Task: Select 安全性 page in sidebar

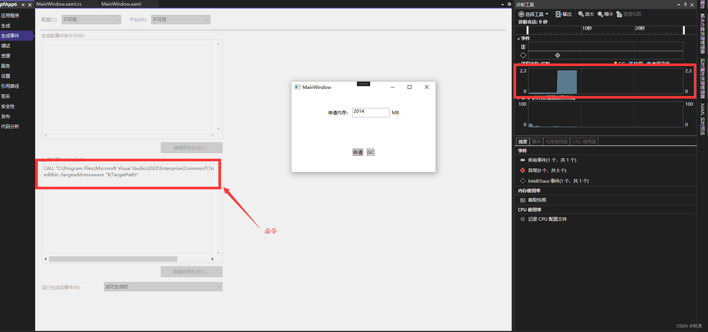Action: pos(8,106)
